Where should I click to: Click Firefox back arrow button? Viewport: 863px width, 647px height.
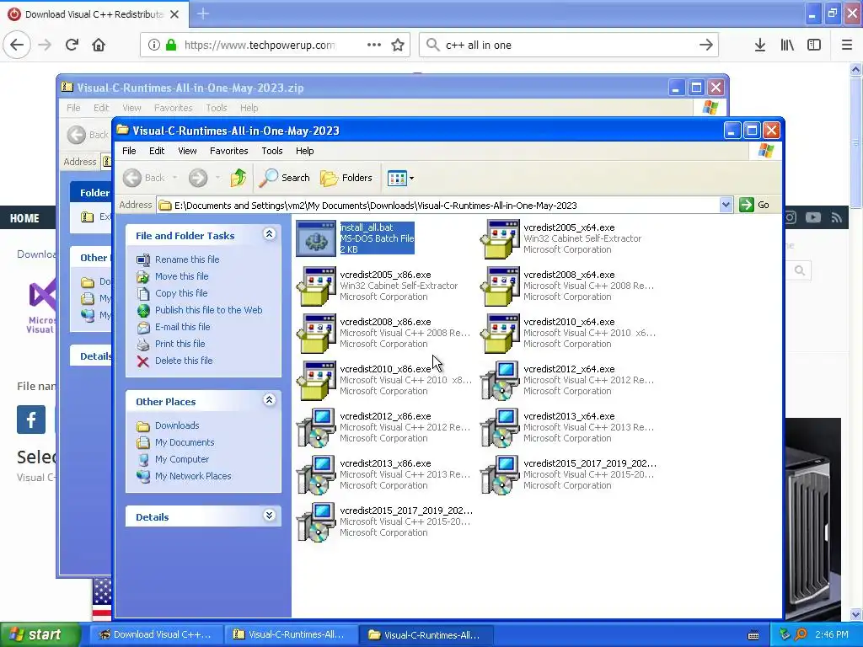coord(17,45)
